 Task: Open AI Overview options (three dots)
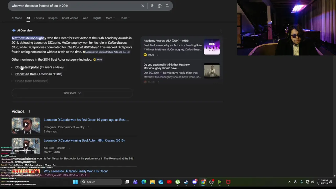click(x=221, y=31)
